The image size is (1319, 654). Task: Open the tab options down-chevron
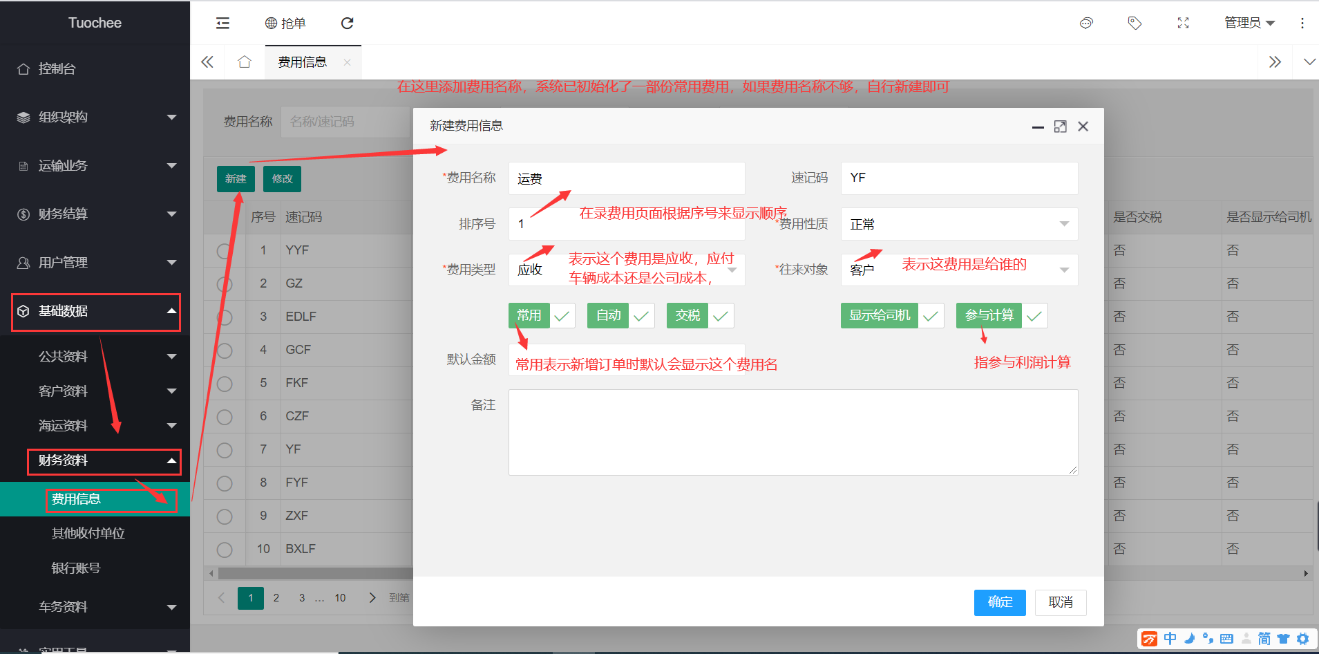point(1309,62)
